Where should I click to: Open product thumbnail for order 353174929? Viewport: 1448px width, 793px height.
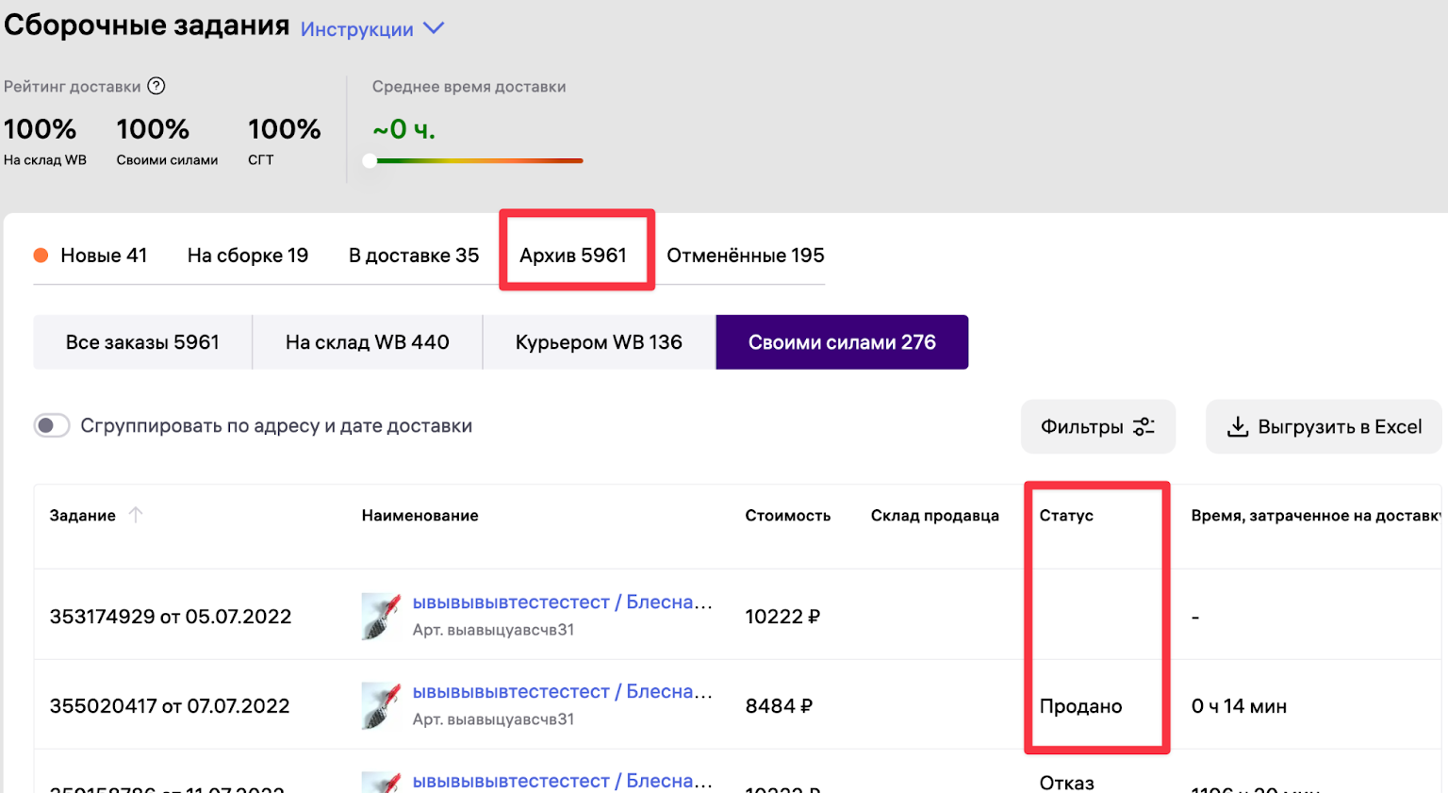pos(382,616)
